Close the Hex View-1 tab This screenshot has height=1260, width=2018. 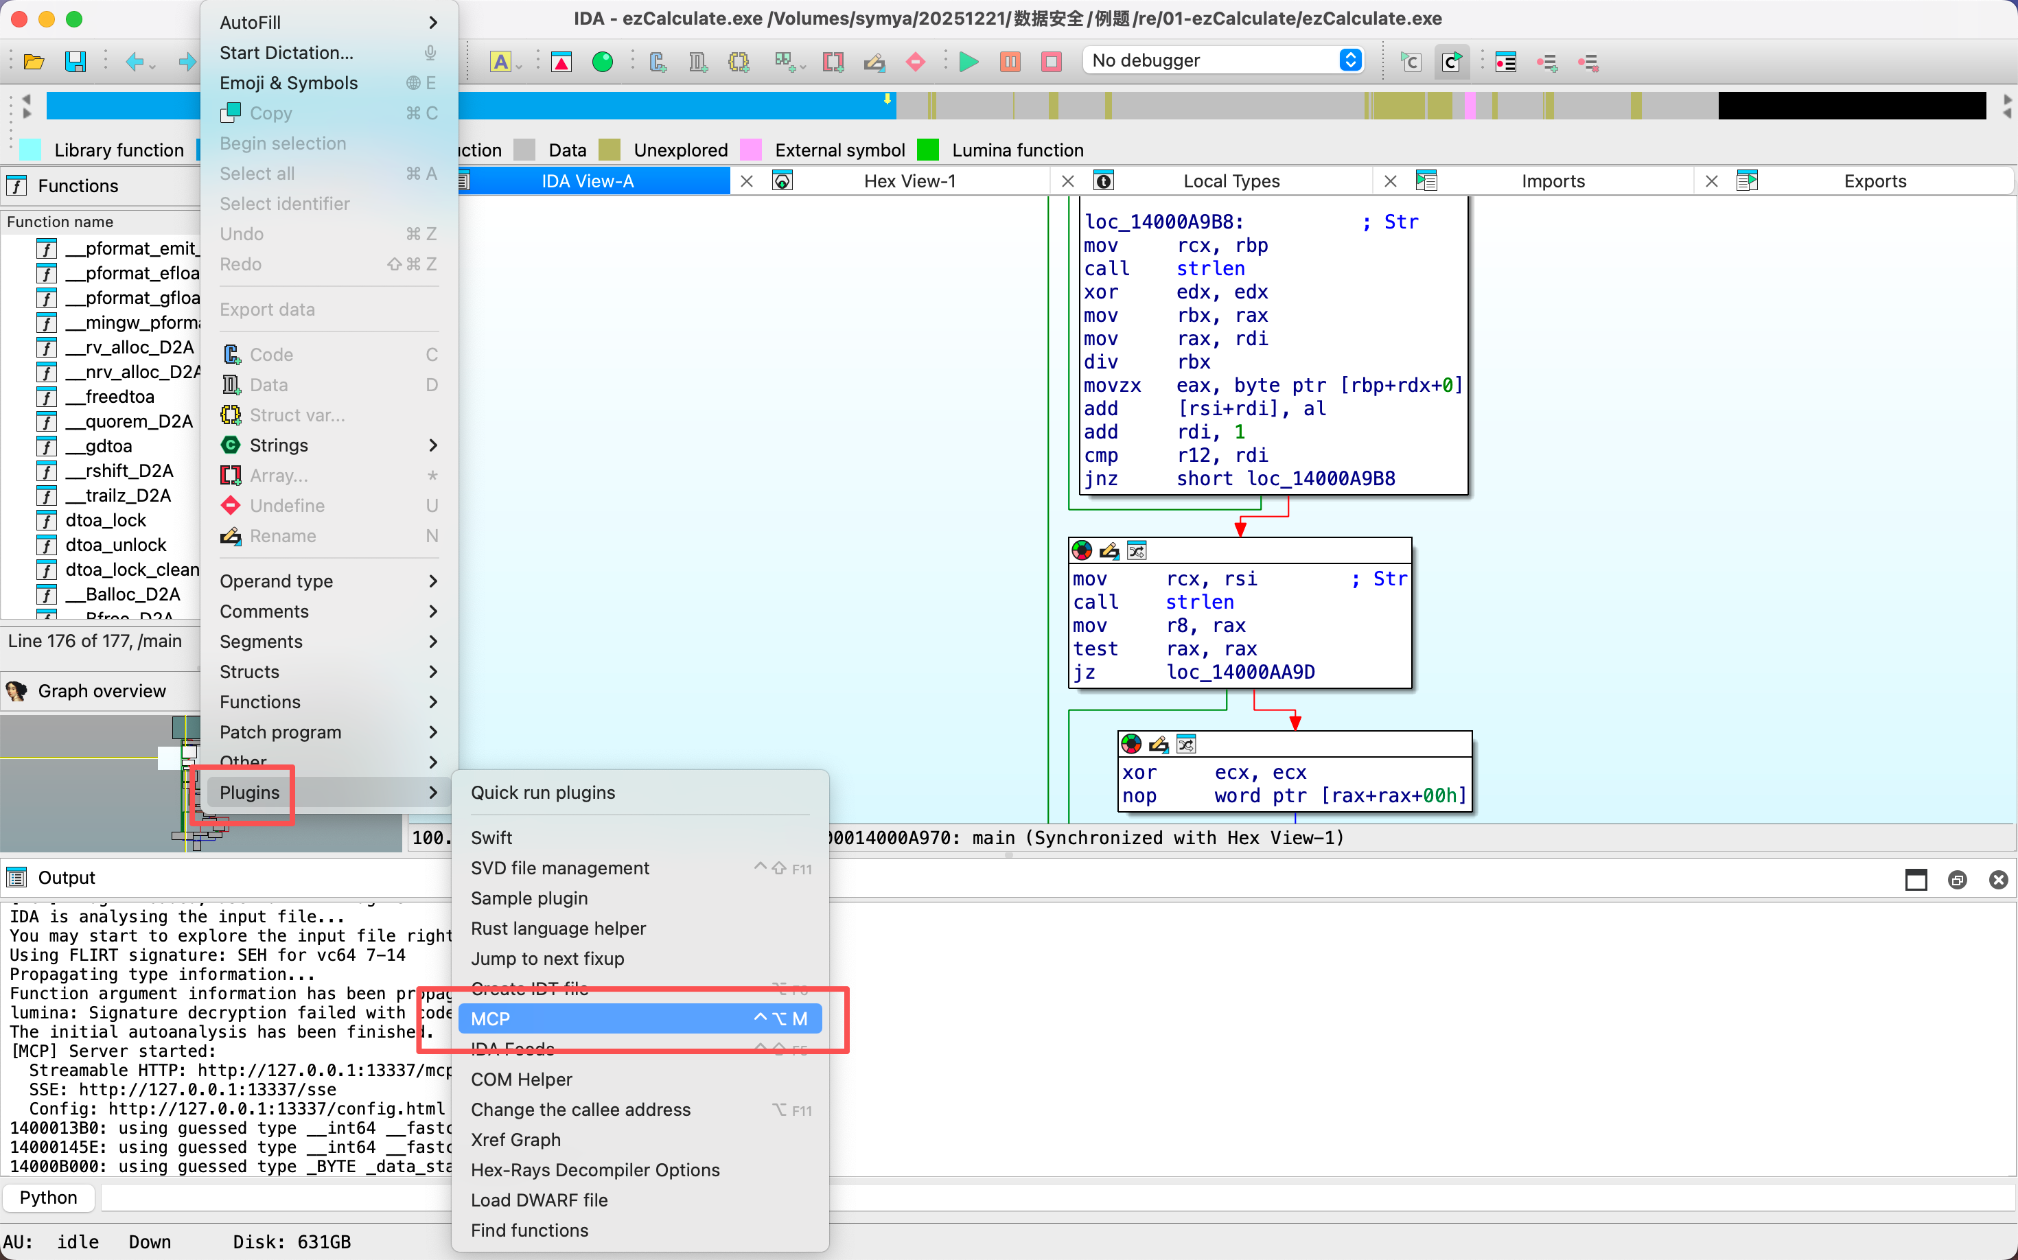click(x=1068, y=181)
